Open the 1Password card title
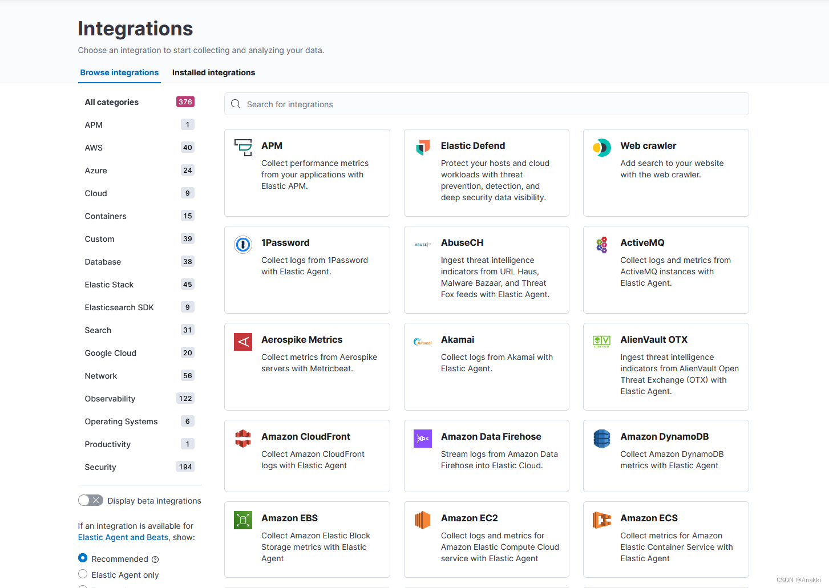This screenshot has height=588, width=829. pos(285,243)
